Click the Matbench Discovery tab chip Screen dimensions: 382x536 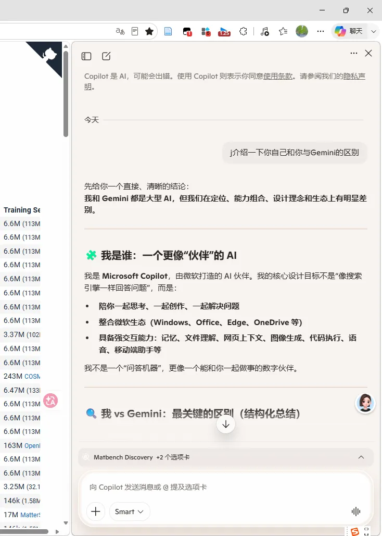click(123, 457)
